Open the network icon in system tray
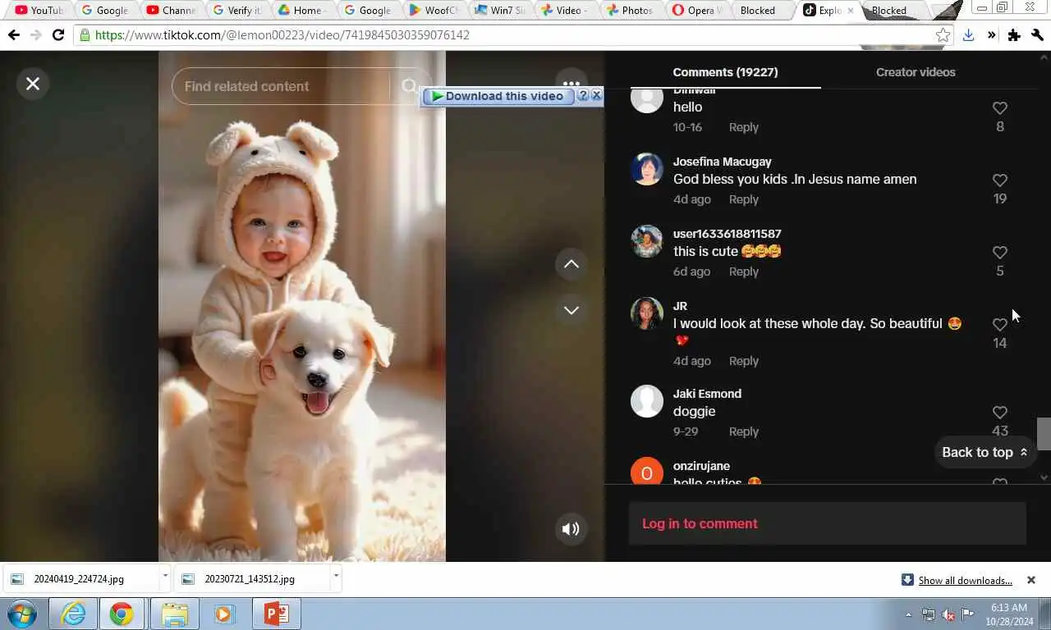This screenshot has width=1051, height=630. 929,614
